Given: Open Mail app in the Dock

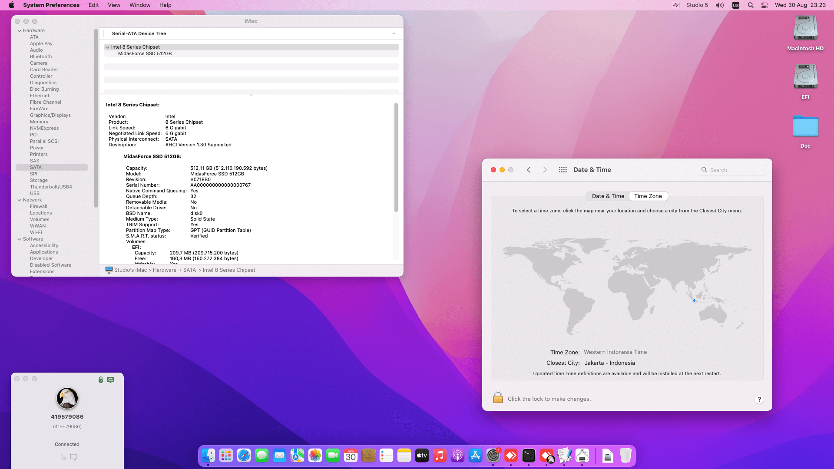Looking at the screenshot, I should [x=279, y=456].
